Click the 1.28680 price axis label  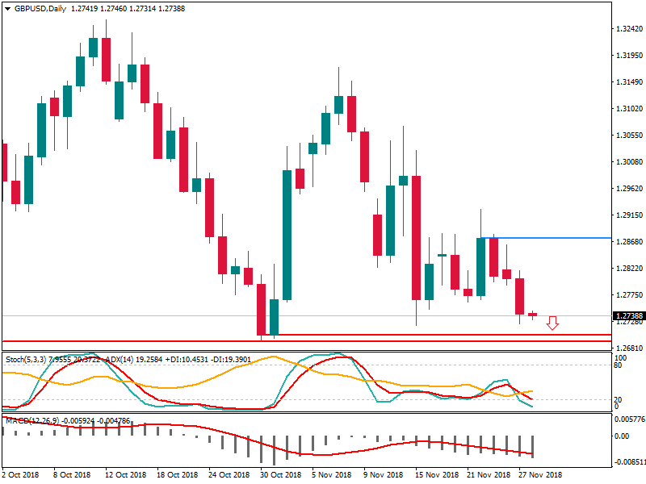click(629, 241)
